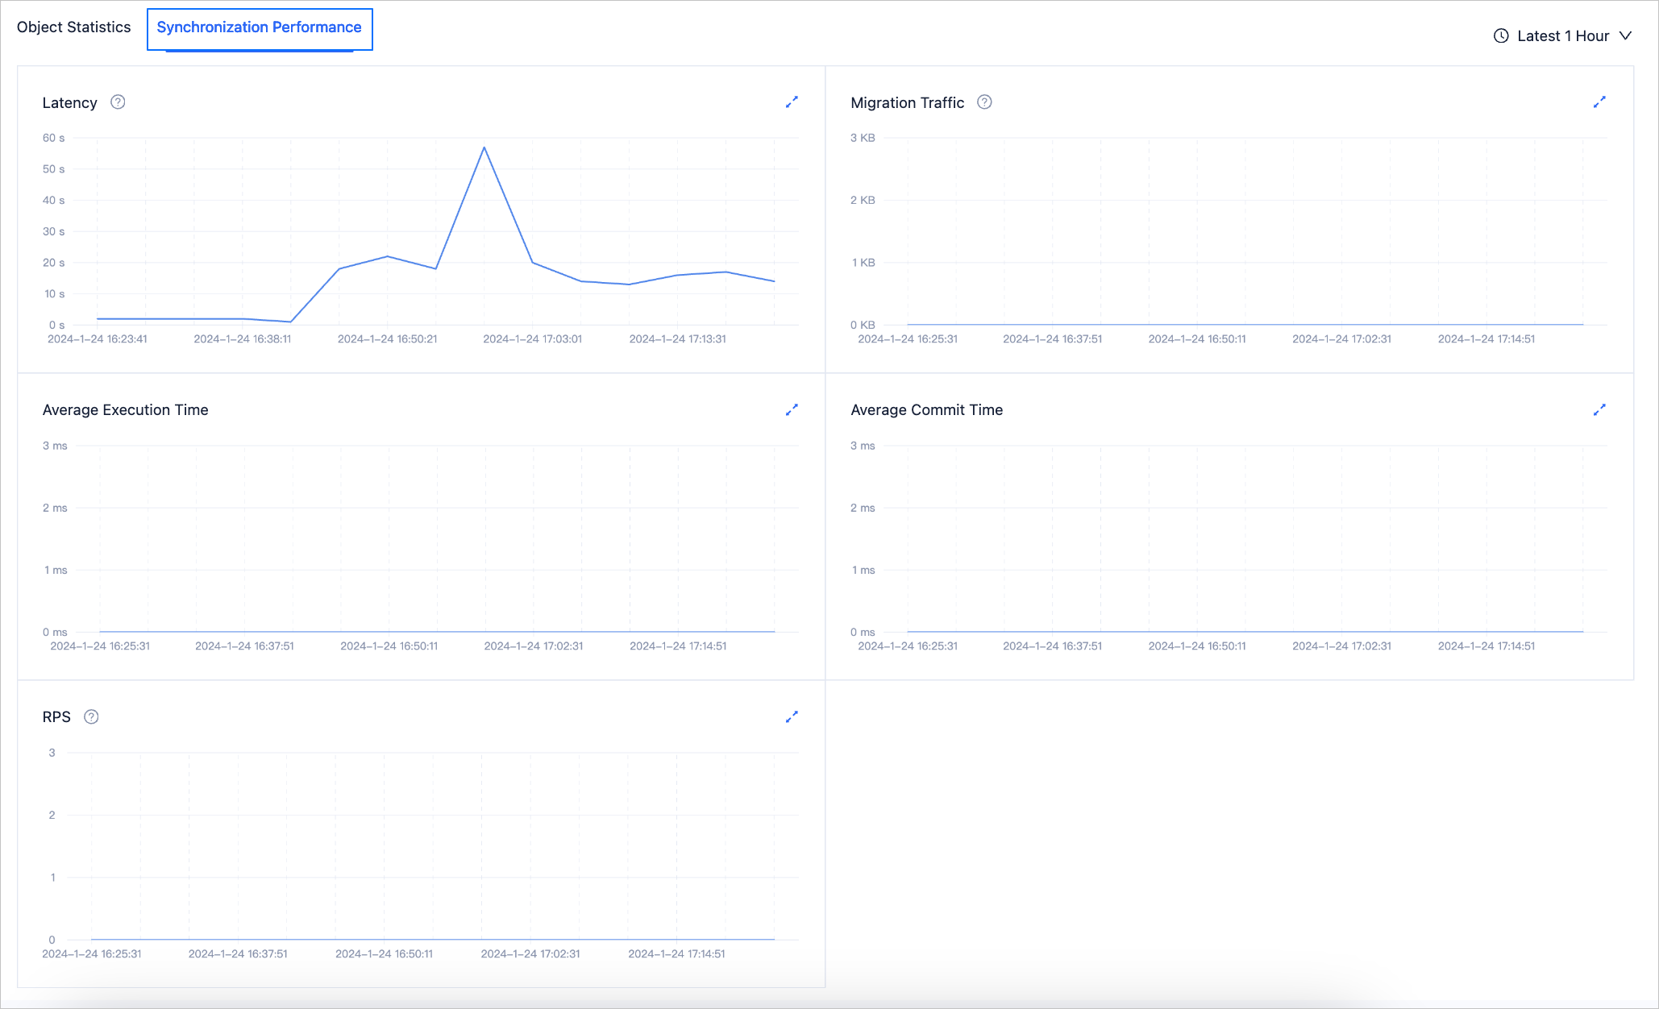Click the Migration Traffic title text
Screen dimensions: 1659x1009
907,103
